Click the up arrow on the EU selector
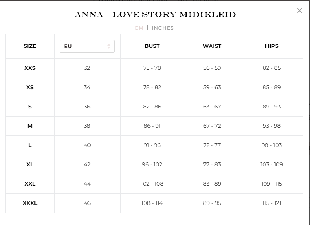The image size is (310, 225). (109, 44)
